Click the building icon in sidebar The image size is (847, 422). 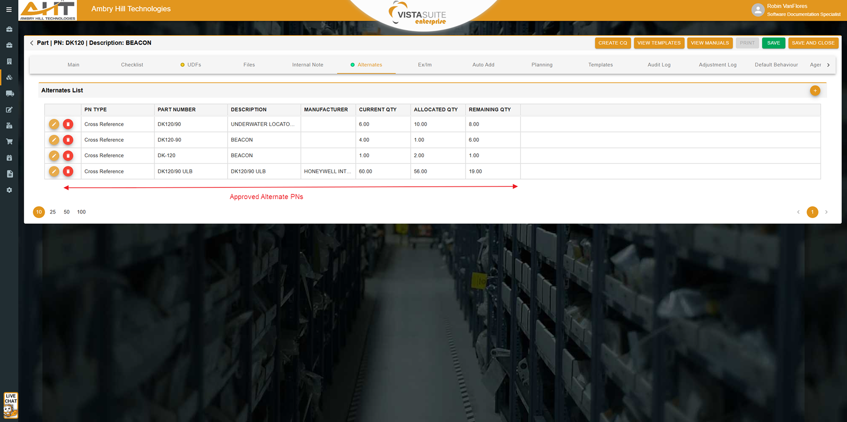(9, 61)
